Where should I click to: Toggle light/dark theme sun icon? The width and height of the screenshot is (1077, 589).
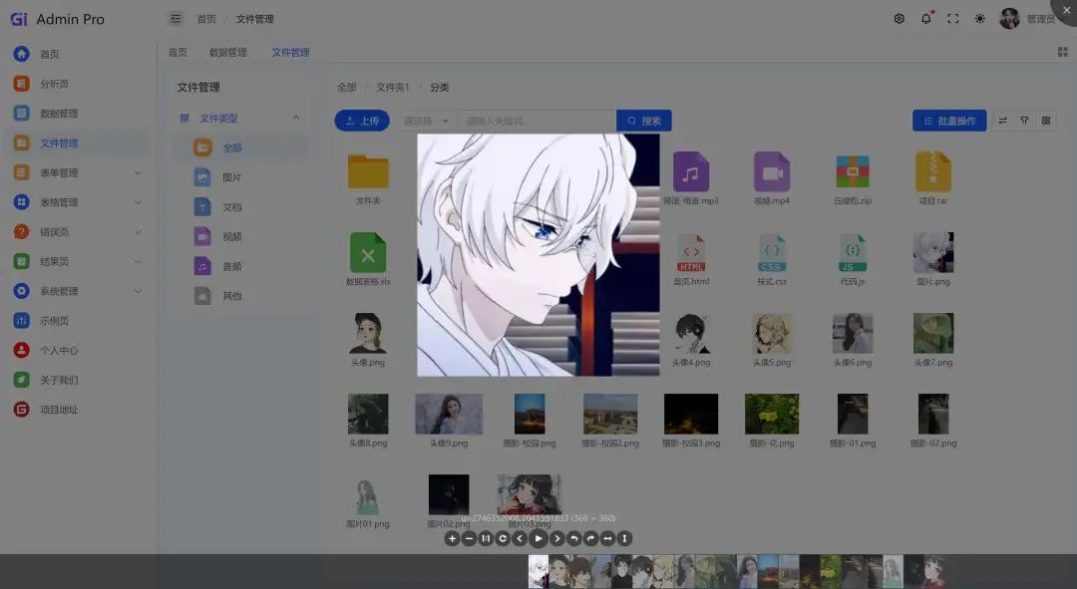pyautogui.click(x=979, y=19)
